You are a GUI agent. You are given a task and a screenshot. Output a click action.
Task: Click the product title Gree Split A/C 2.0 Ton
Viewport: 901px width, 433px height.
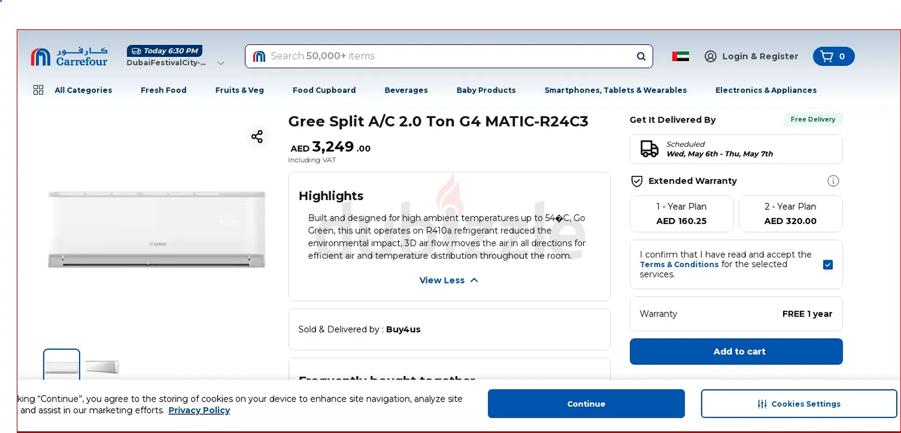point(438,121)
